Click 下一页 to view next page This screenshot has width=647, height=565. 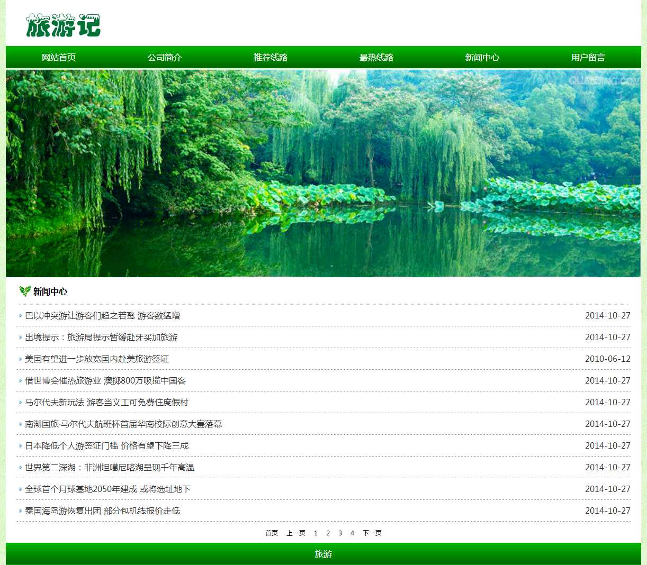372,533
